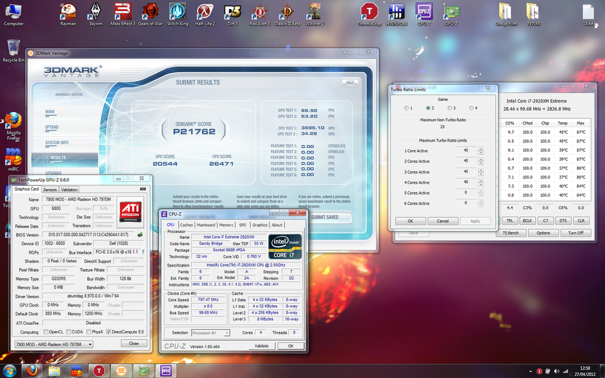Show hidden system tray icons arrow
The width and height of the screenshot is (605, 378).
(531, 372)
